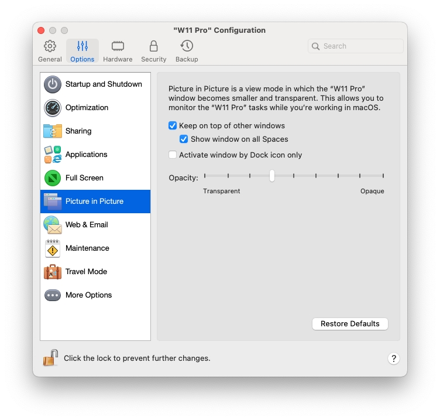Screen dimensions: 440x420
Task: Select the Web & Email globe icon
Action: 53,225
